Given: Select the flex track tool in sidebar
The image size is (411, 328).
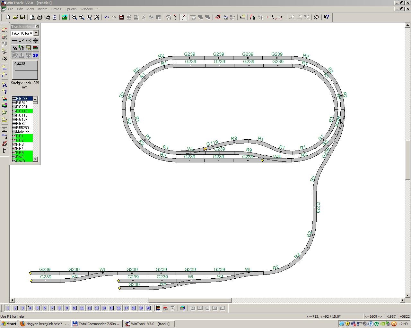Looking at the screenshot, I should 4,30.
